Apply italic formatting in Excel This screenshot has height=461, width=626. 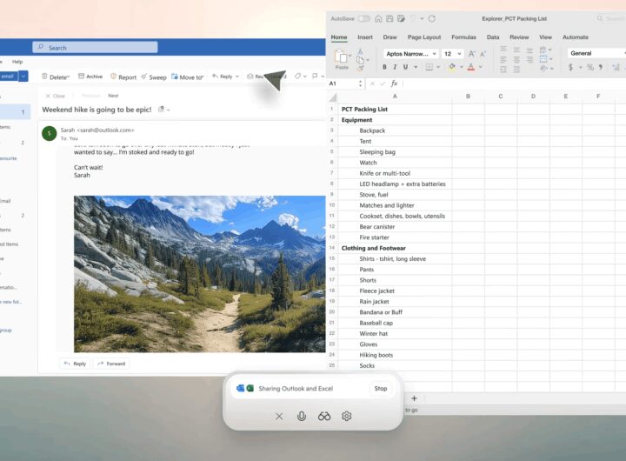(399, 67)
